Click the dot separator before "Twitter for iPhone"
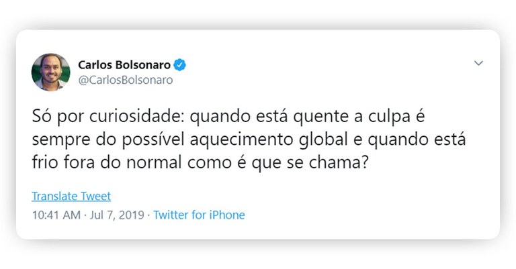Image resolution: width=516 pixels, height=269 pixels. pos(149,215)
